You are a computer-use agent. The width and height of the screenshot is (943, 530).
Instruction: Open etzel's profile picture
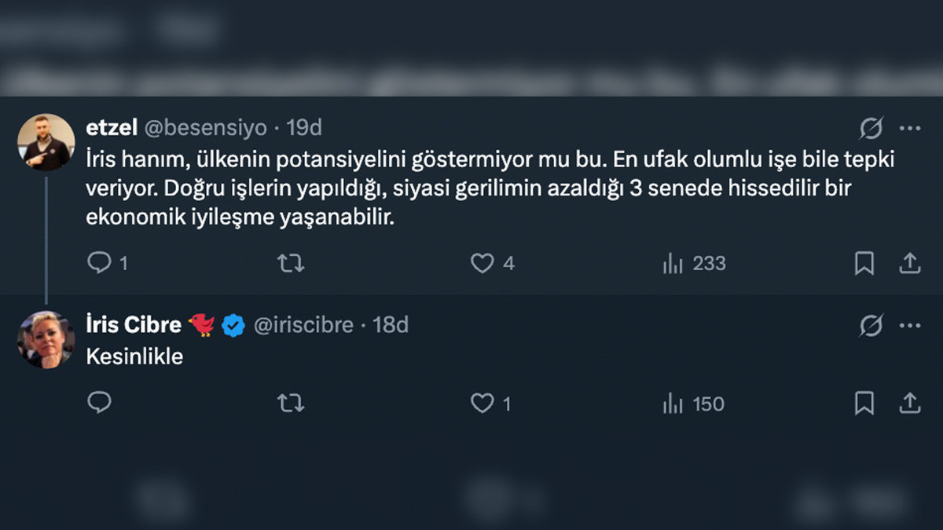46,143
